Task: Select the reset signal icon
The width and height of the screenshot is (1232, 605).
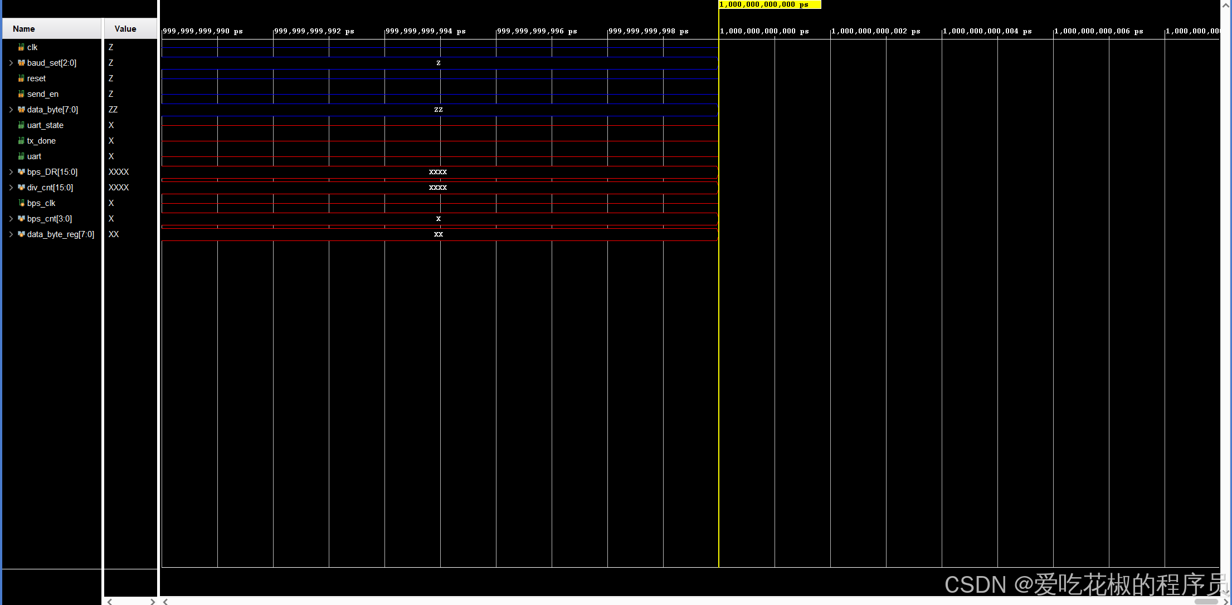Action: 21,78
